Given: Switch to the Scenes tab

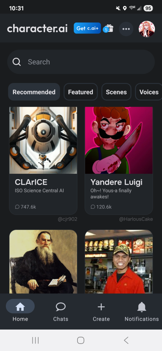Looking at the screenshot, I should click(x=116, y=92).
